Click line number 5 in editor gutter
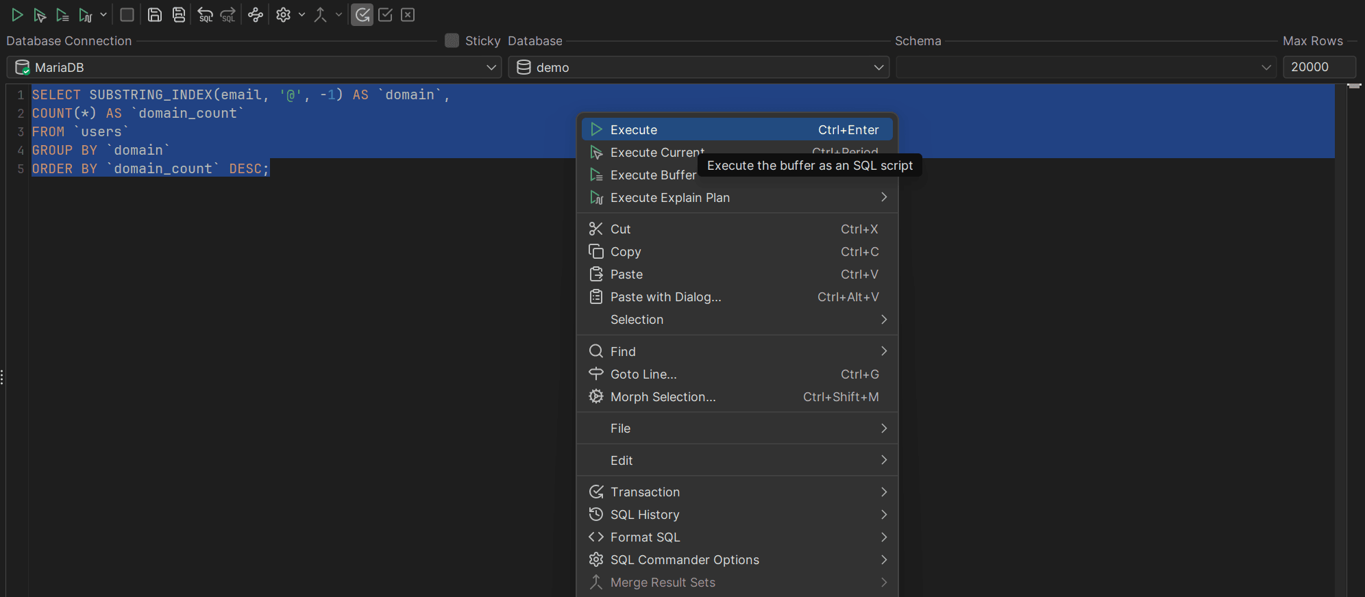 (x=21, y=168)
